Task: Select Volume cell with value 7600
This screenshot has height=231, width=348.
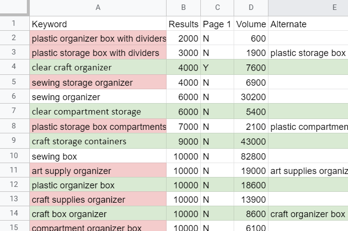Action: [x=251, y=67]
